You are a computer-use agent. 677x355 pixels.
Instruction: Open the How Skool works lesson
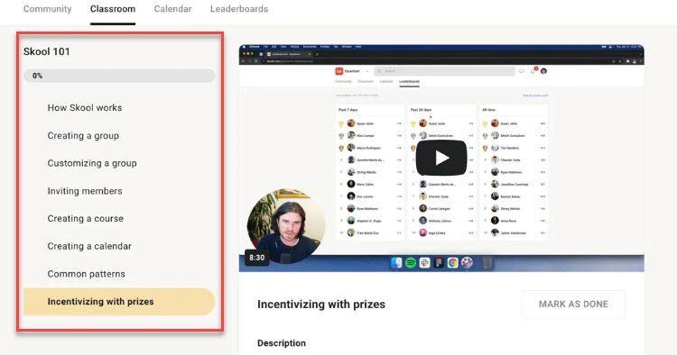pyautogui.click(x=85, y=108)
